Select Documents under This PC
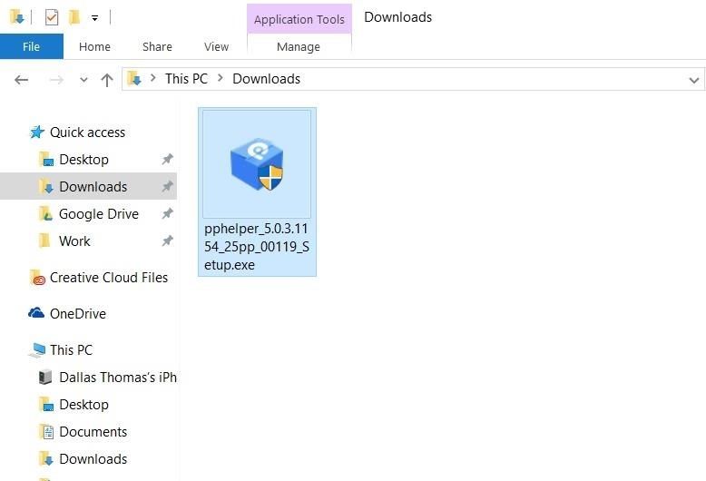The width and height of the screenshot is (706, 481). pos(93,432)
